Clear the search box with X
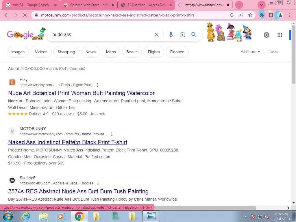Image resolution: width=296 pixels, height=222 pixels. (156, 35)
